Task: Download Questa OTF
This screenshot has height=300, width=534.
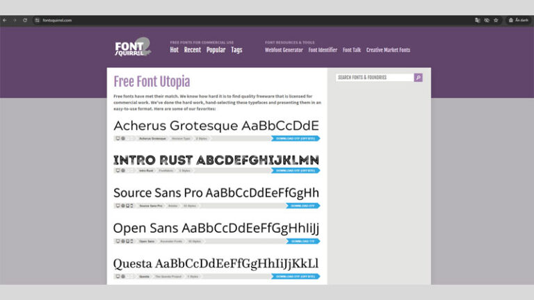Action: (x=296, y=276)
